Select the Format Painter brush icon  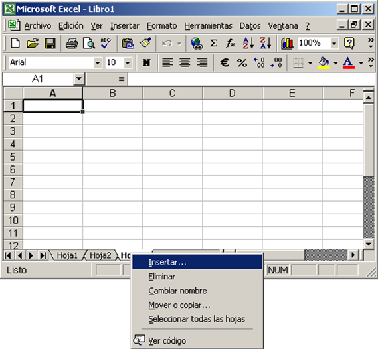click(x=145, y=44)
